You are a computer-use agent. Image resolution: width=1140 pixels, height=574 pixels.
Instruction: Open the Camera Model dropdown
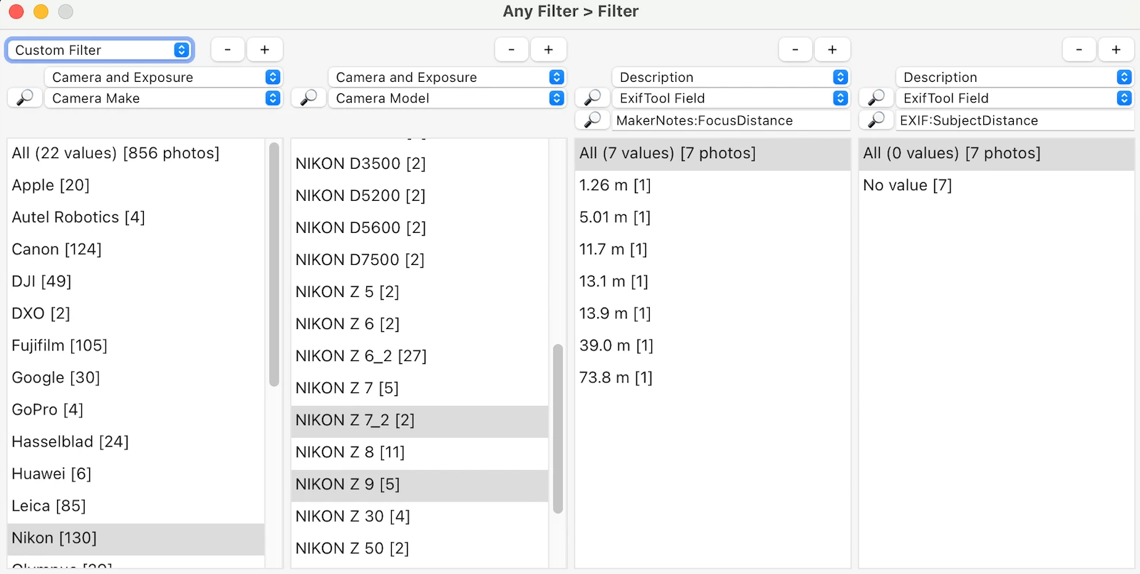click(x=447, y=98)
